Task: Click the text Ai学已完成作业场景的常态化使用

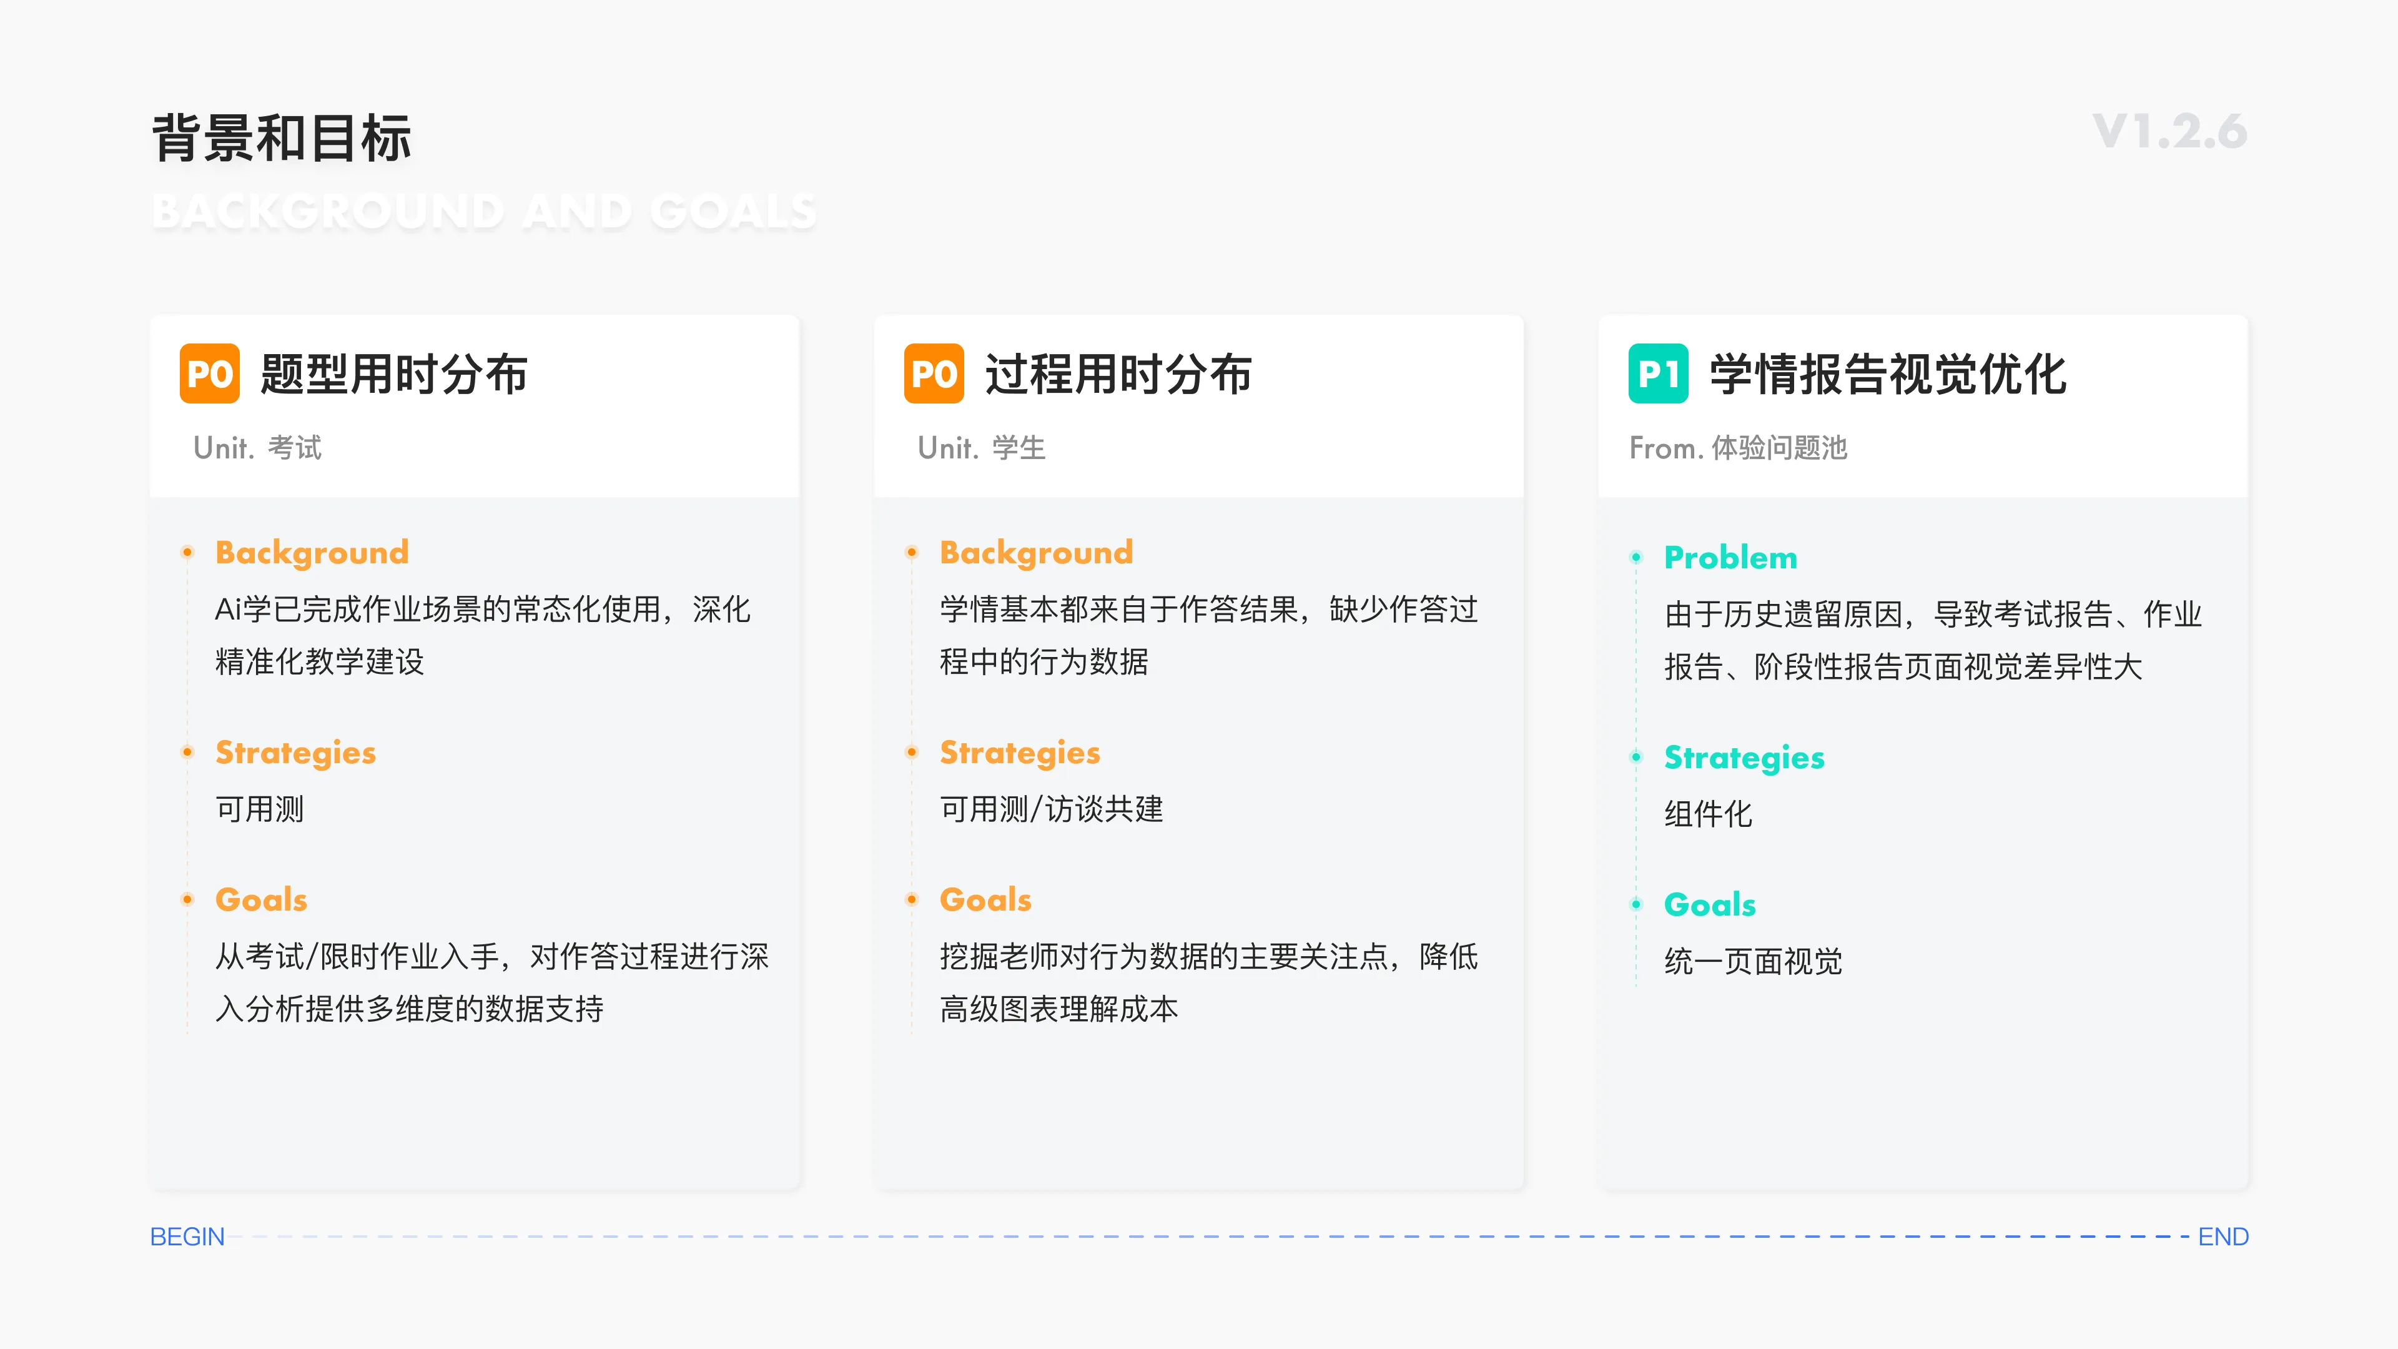Action: point(438,609)
